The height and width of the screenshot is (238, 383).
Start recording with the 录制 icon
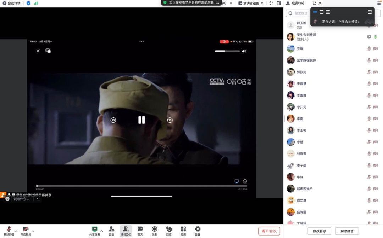tap(154, 230)
